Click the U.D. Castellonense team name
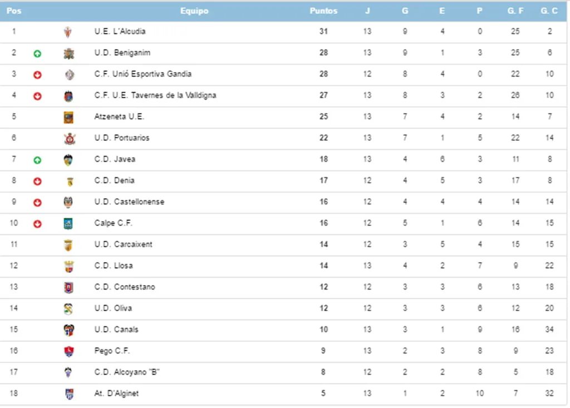 [129, 201]
